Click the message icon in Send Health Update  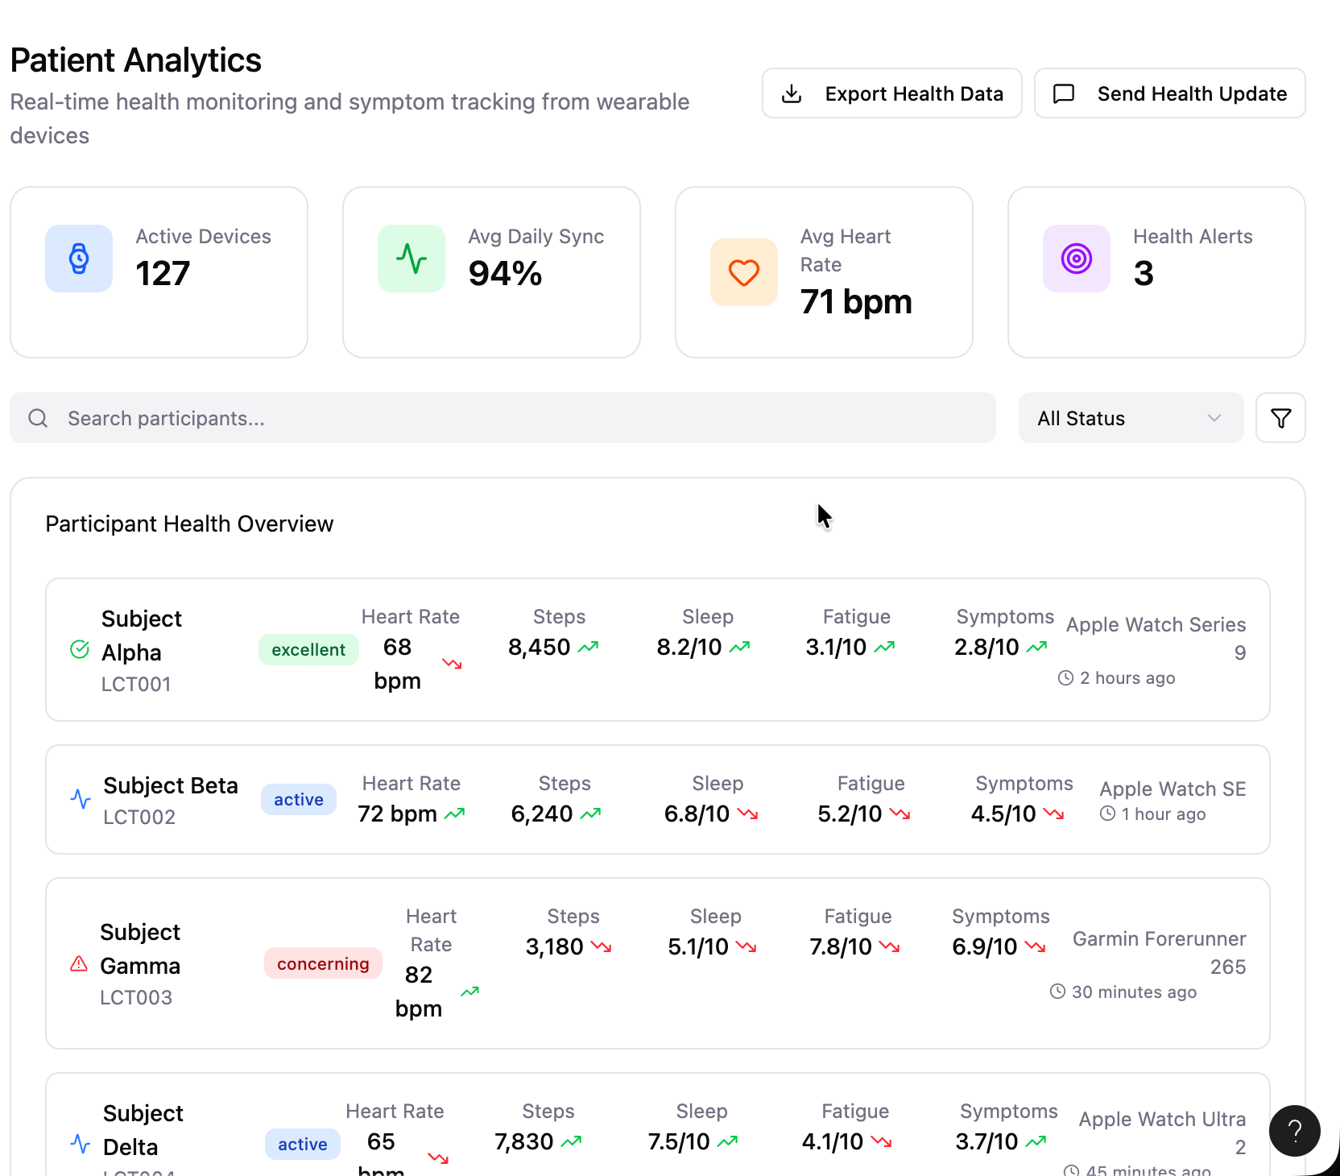[1064, 93]
